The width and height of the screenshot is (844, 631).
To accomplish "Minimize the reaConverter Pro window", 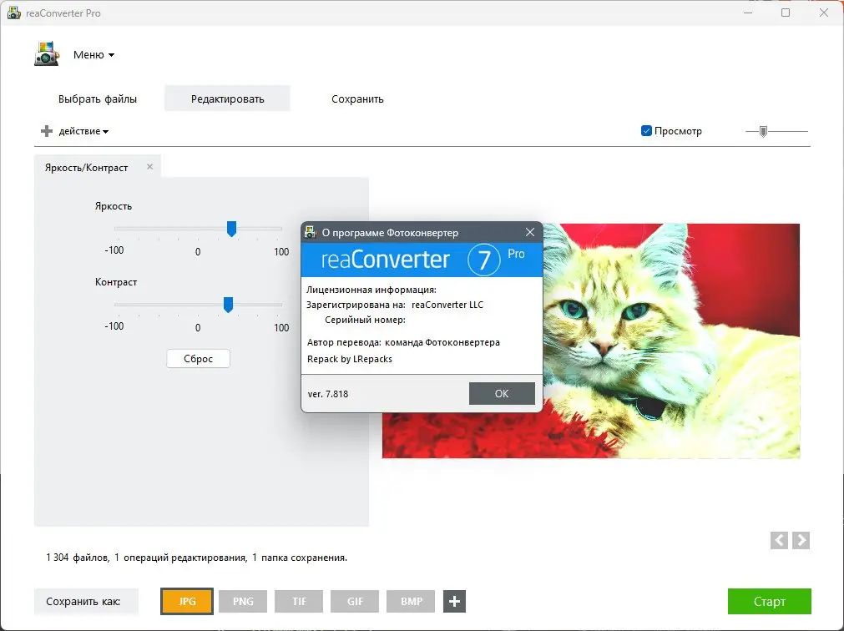I will tap(748, 13).
